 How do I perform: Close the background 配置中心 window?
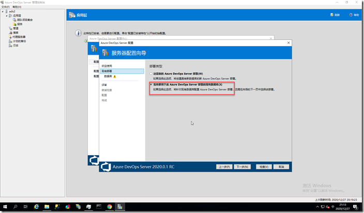(x=271, y=38)
